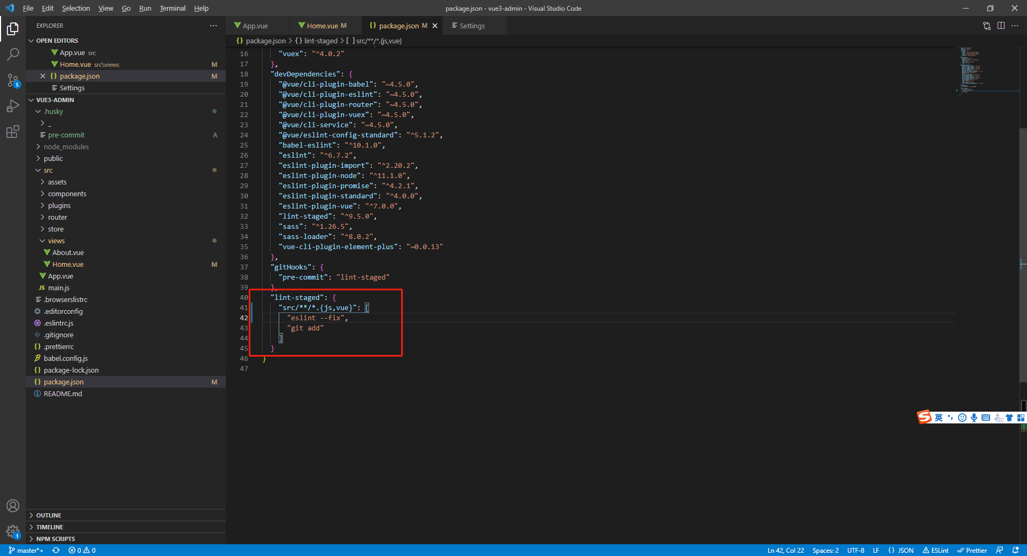The height and width of the screenshot is (556, 1027).
Task: Switch to the Settings tab
Action: coord(474,26)
